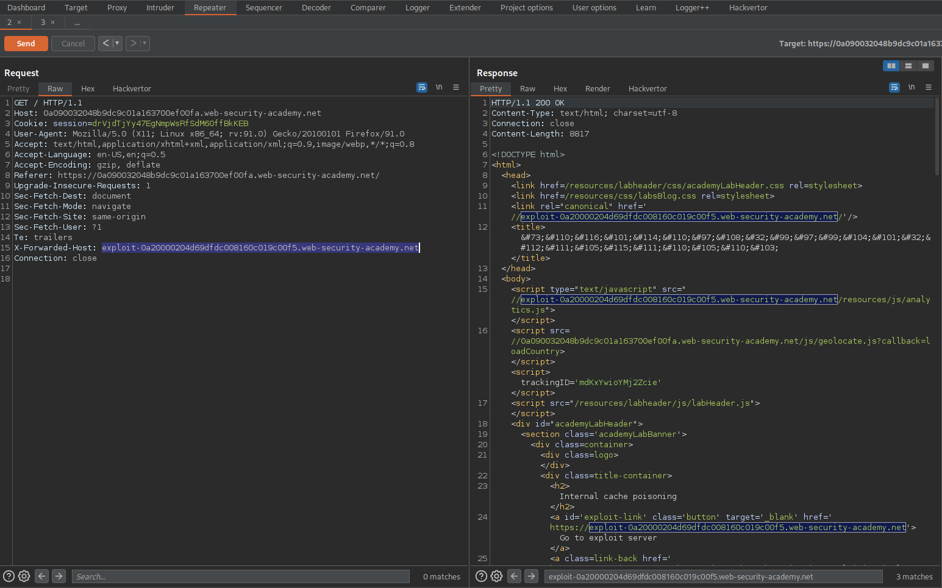Viewport: 942px width, 588px height.
Task: Open the Logger tab
Action: pyautogui.click(x=418, y=8)
